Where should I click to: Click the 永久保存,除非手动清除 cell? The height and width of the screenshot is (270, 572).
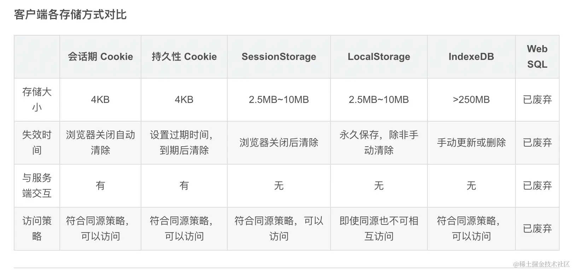pos(379,143)
